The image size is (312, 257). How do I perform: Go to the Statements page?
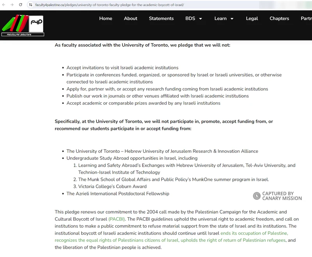pos(161,18)
